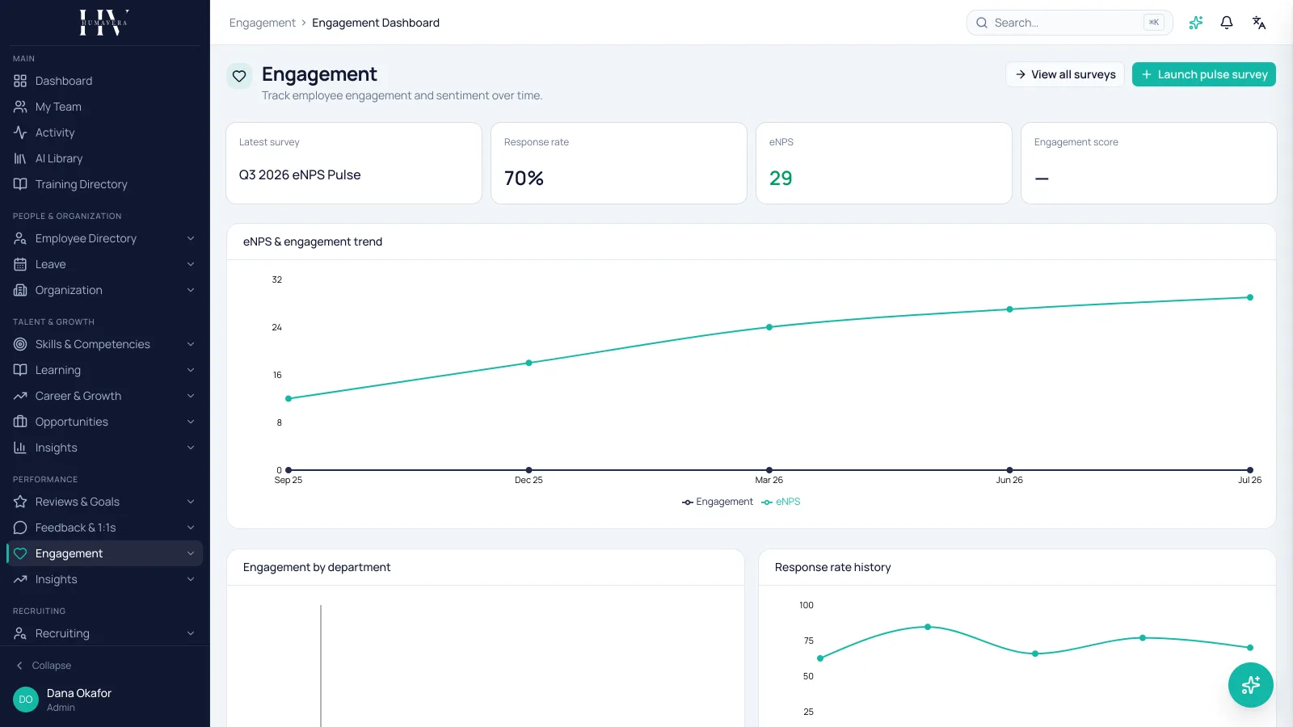
Task: Open Dashboard via its grid icon
Action: 20,81
